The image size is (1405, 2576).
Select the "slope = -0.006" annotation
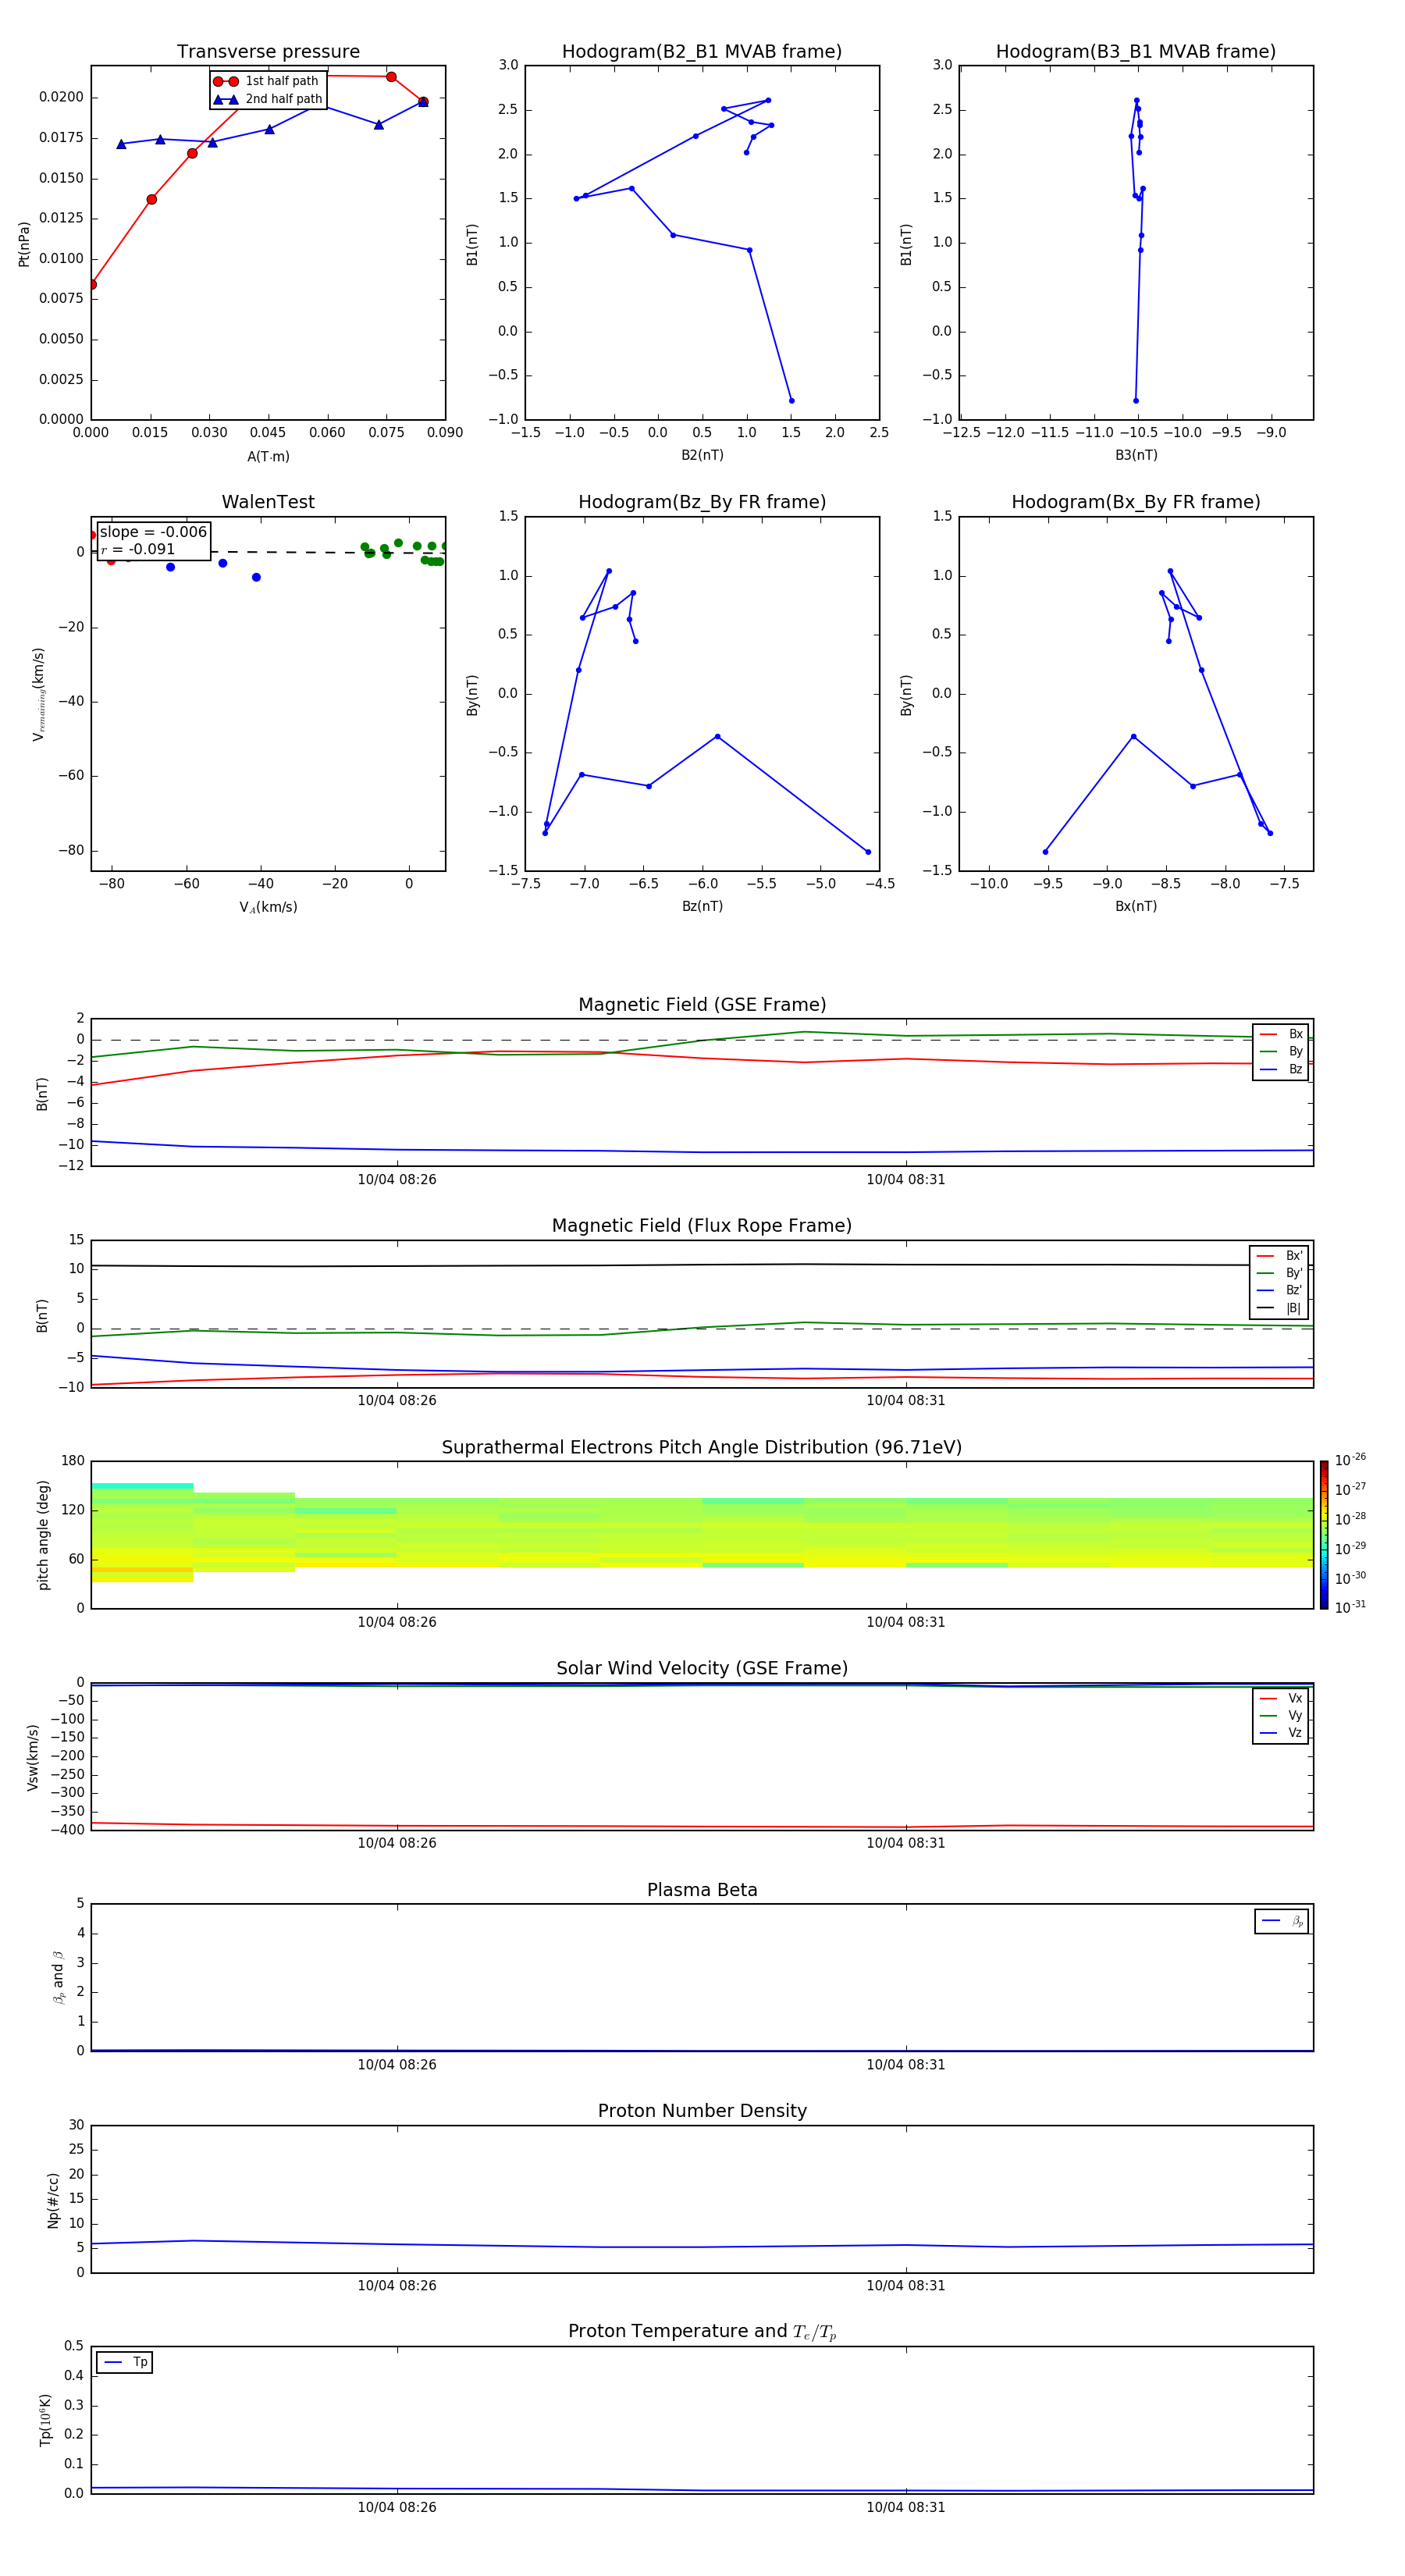tap(153, 532)
